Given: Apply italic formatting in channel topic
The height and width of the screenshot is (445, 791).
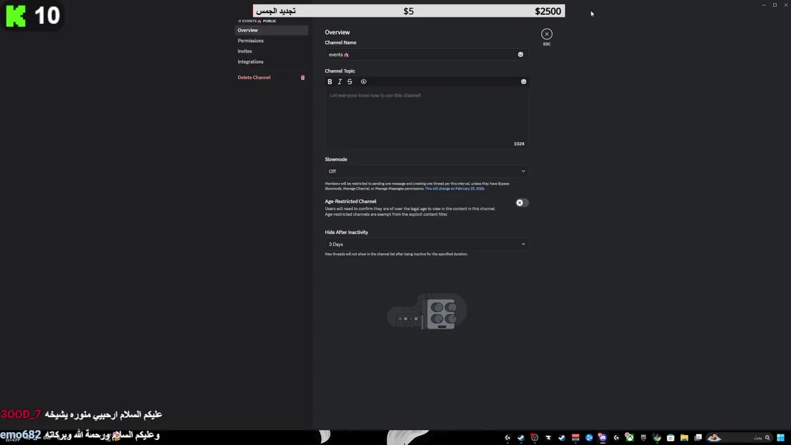Looking at the screenshot, I should pyautogui.click(x=339, y=82).
